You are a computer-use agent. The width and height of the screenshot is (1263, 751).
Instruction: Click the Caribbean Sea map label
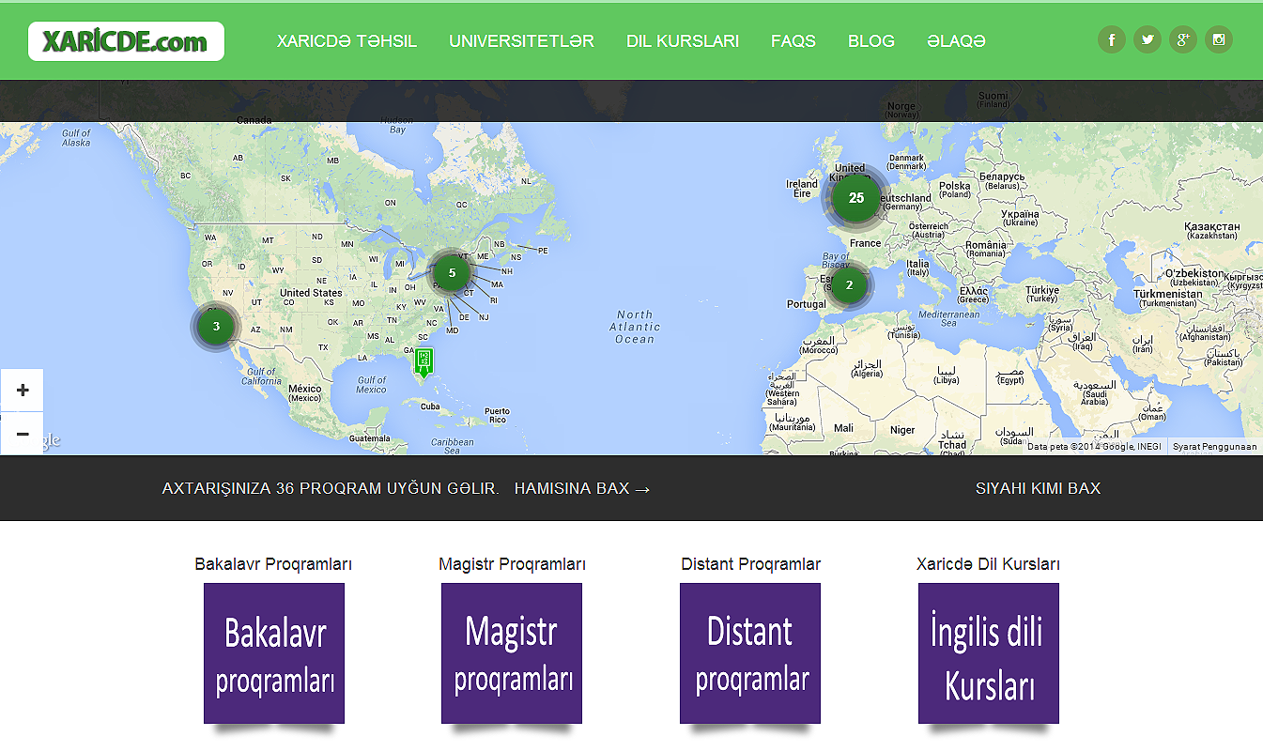[453, 446]
